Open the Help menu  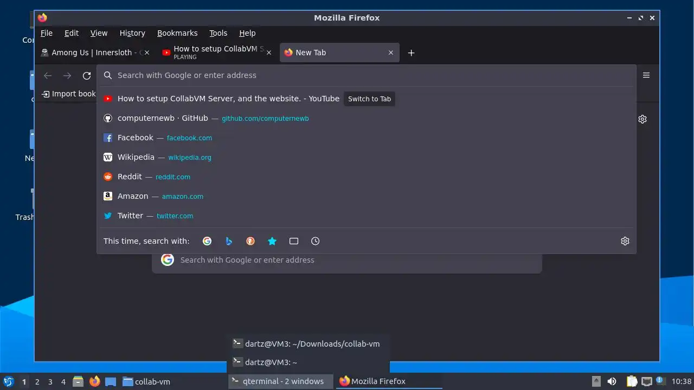[247, 33]
